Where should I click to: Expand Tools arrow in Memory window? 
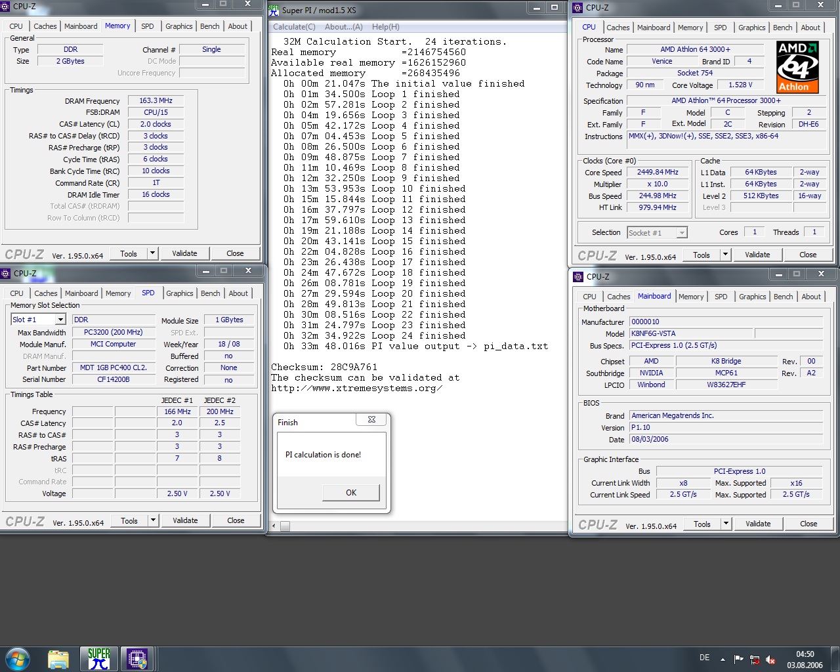tap(152, 253)
